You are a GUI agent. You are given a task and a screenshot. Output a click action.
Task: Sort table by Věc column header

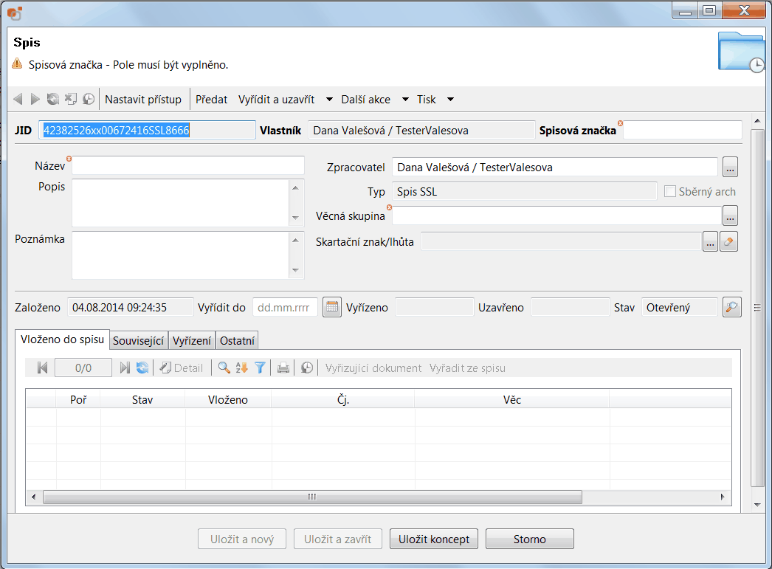pos(512,400)
